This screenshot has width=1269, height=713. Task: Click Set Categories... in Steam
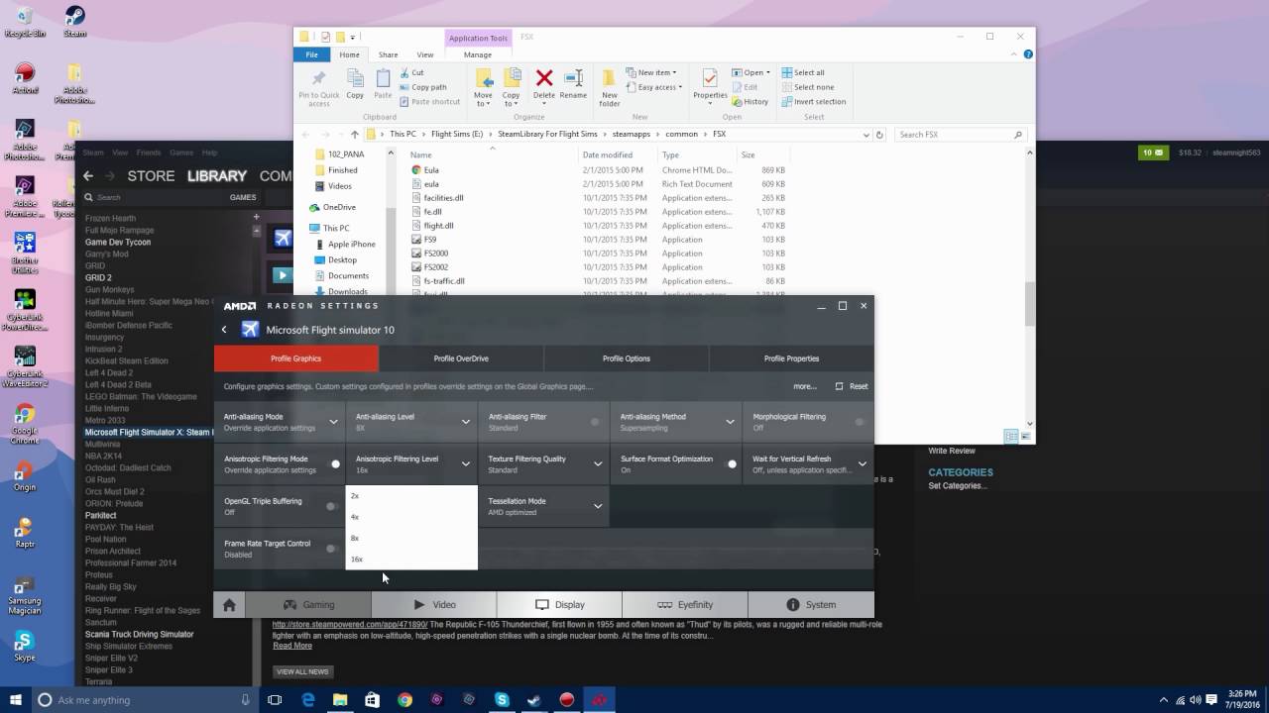click(x=958, y=486)
